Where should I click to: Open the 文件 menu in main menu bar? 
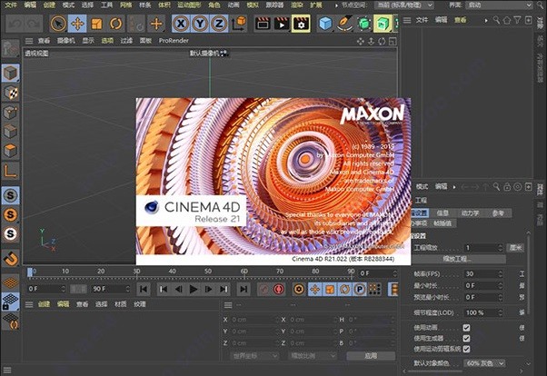(x=11, y=5)
